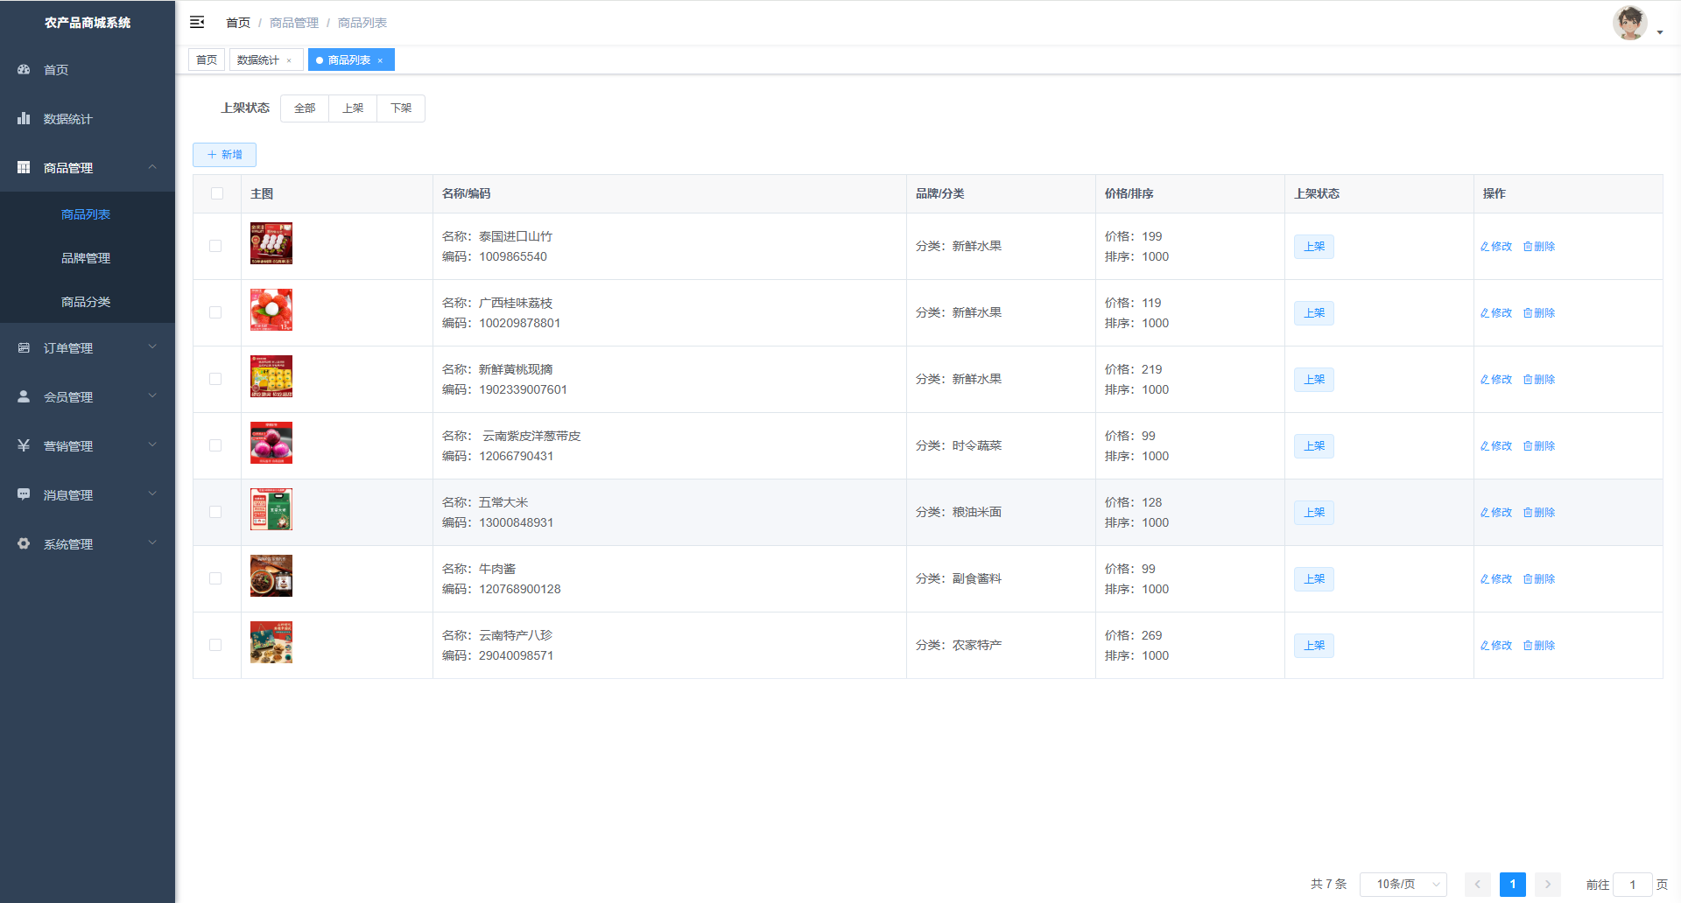
Task: Click the 会员管理 person icon
Action: 24,396
